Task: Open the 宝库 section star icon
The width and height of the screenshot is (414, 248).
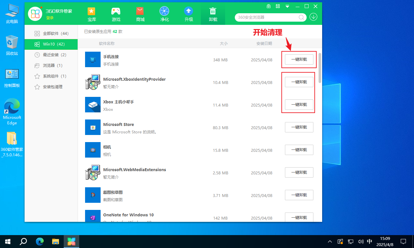Action: 92,11
